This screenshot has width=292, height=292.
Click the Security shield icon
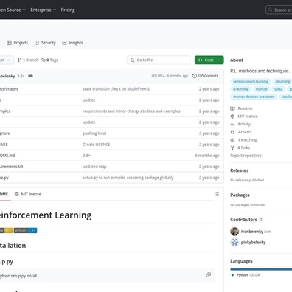[x=37, y=43]
